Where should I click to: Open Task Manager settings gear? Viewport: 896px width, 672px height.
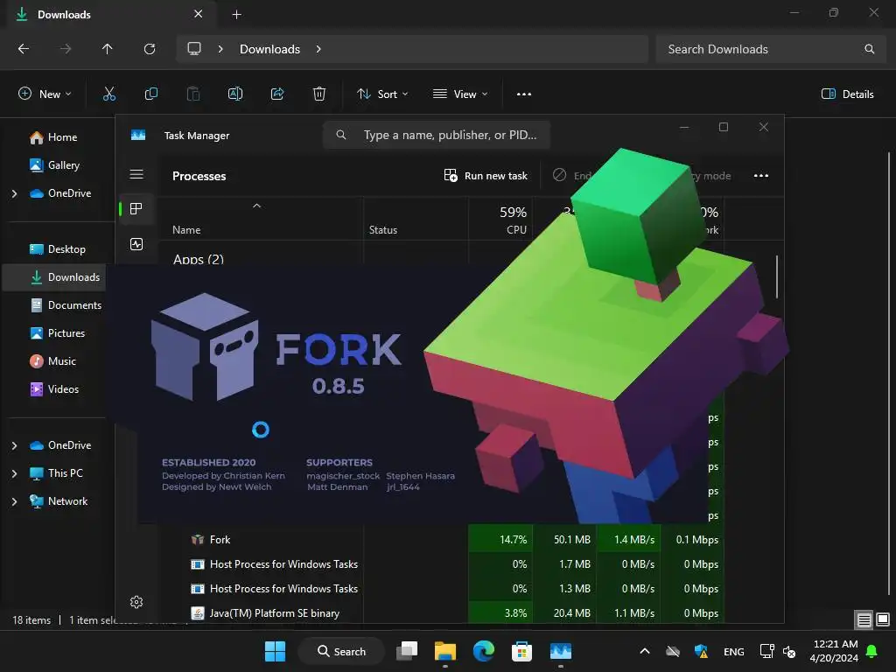tap(136, 602)
